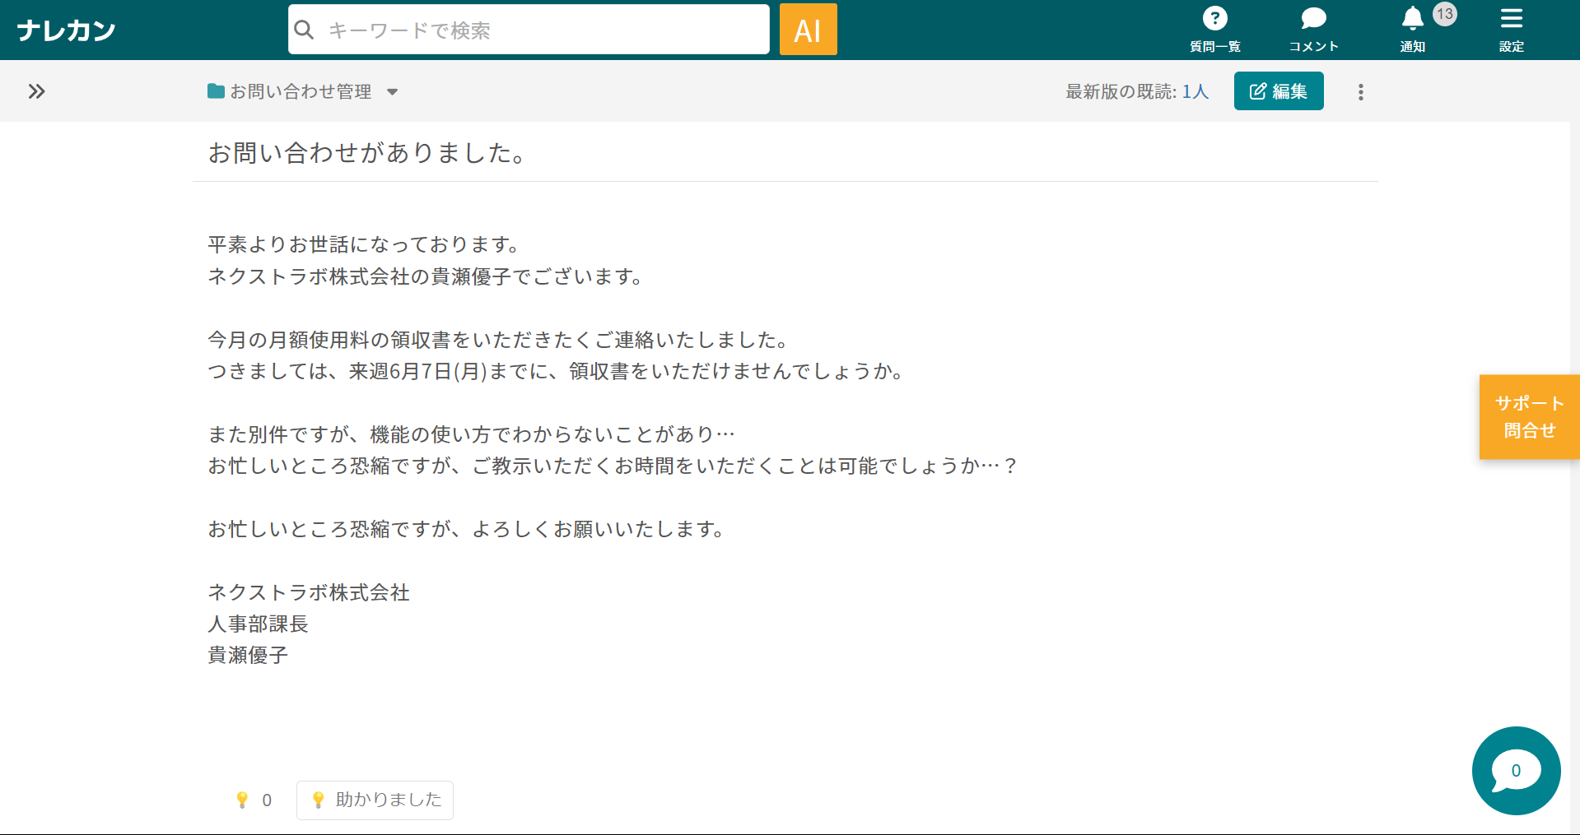Viewport: 1580px width, 835px height.
Task: Open the 通知 notifications bell
Action: coord(1412,30)
